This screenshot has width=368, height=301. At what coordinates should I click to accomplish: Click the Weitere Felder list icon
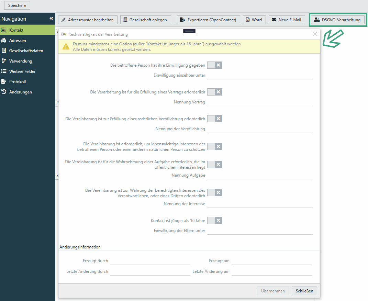click(x=4, y=71)
